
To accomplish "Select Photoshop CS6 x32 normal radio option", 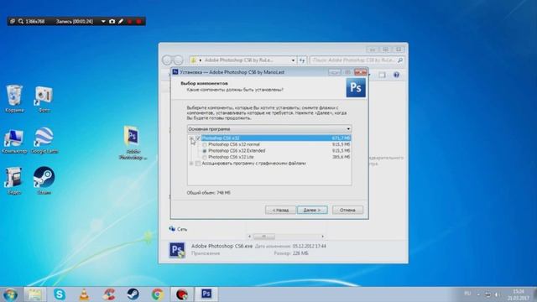I will click(205, 145).
